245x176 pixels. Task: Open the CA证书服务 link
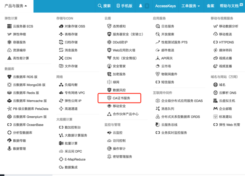pos(121,98)
